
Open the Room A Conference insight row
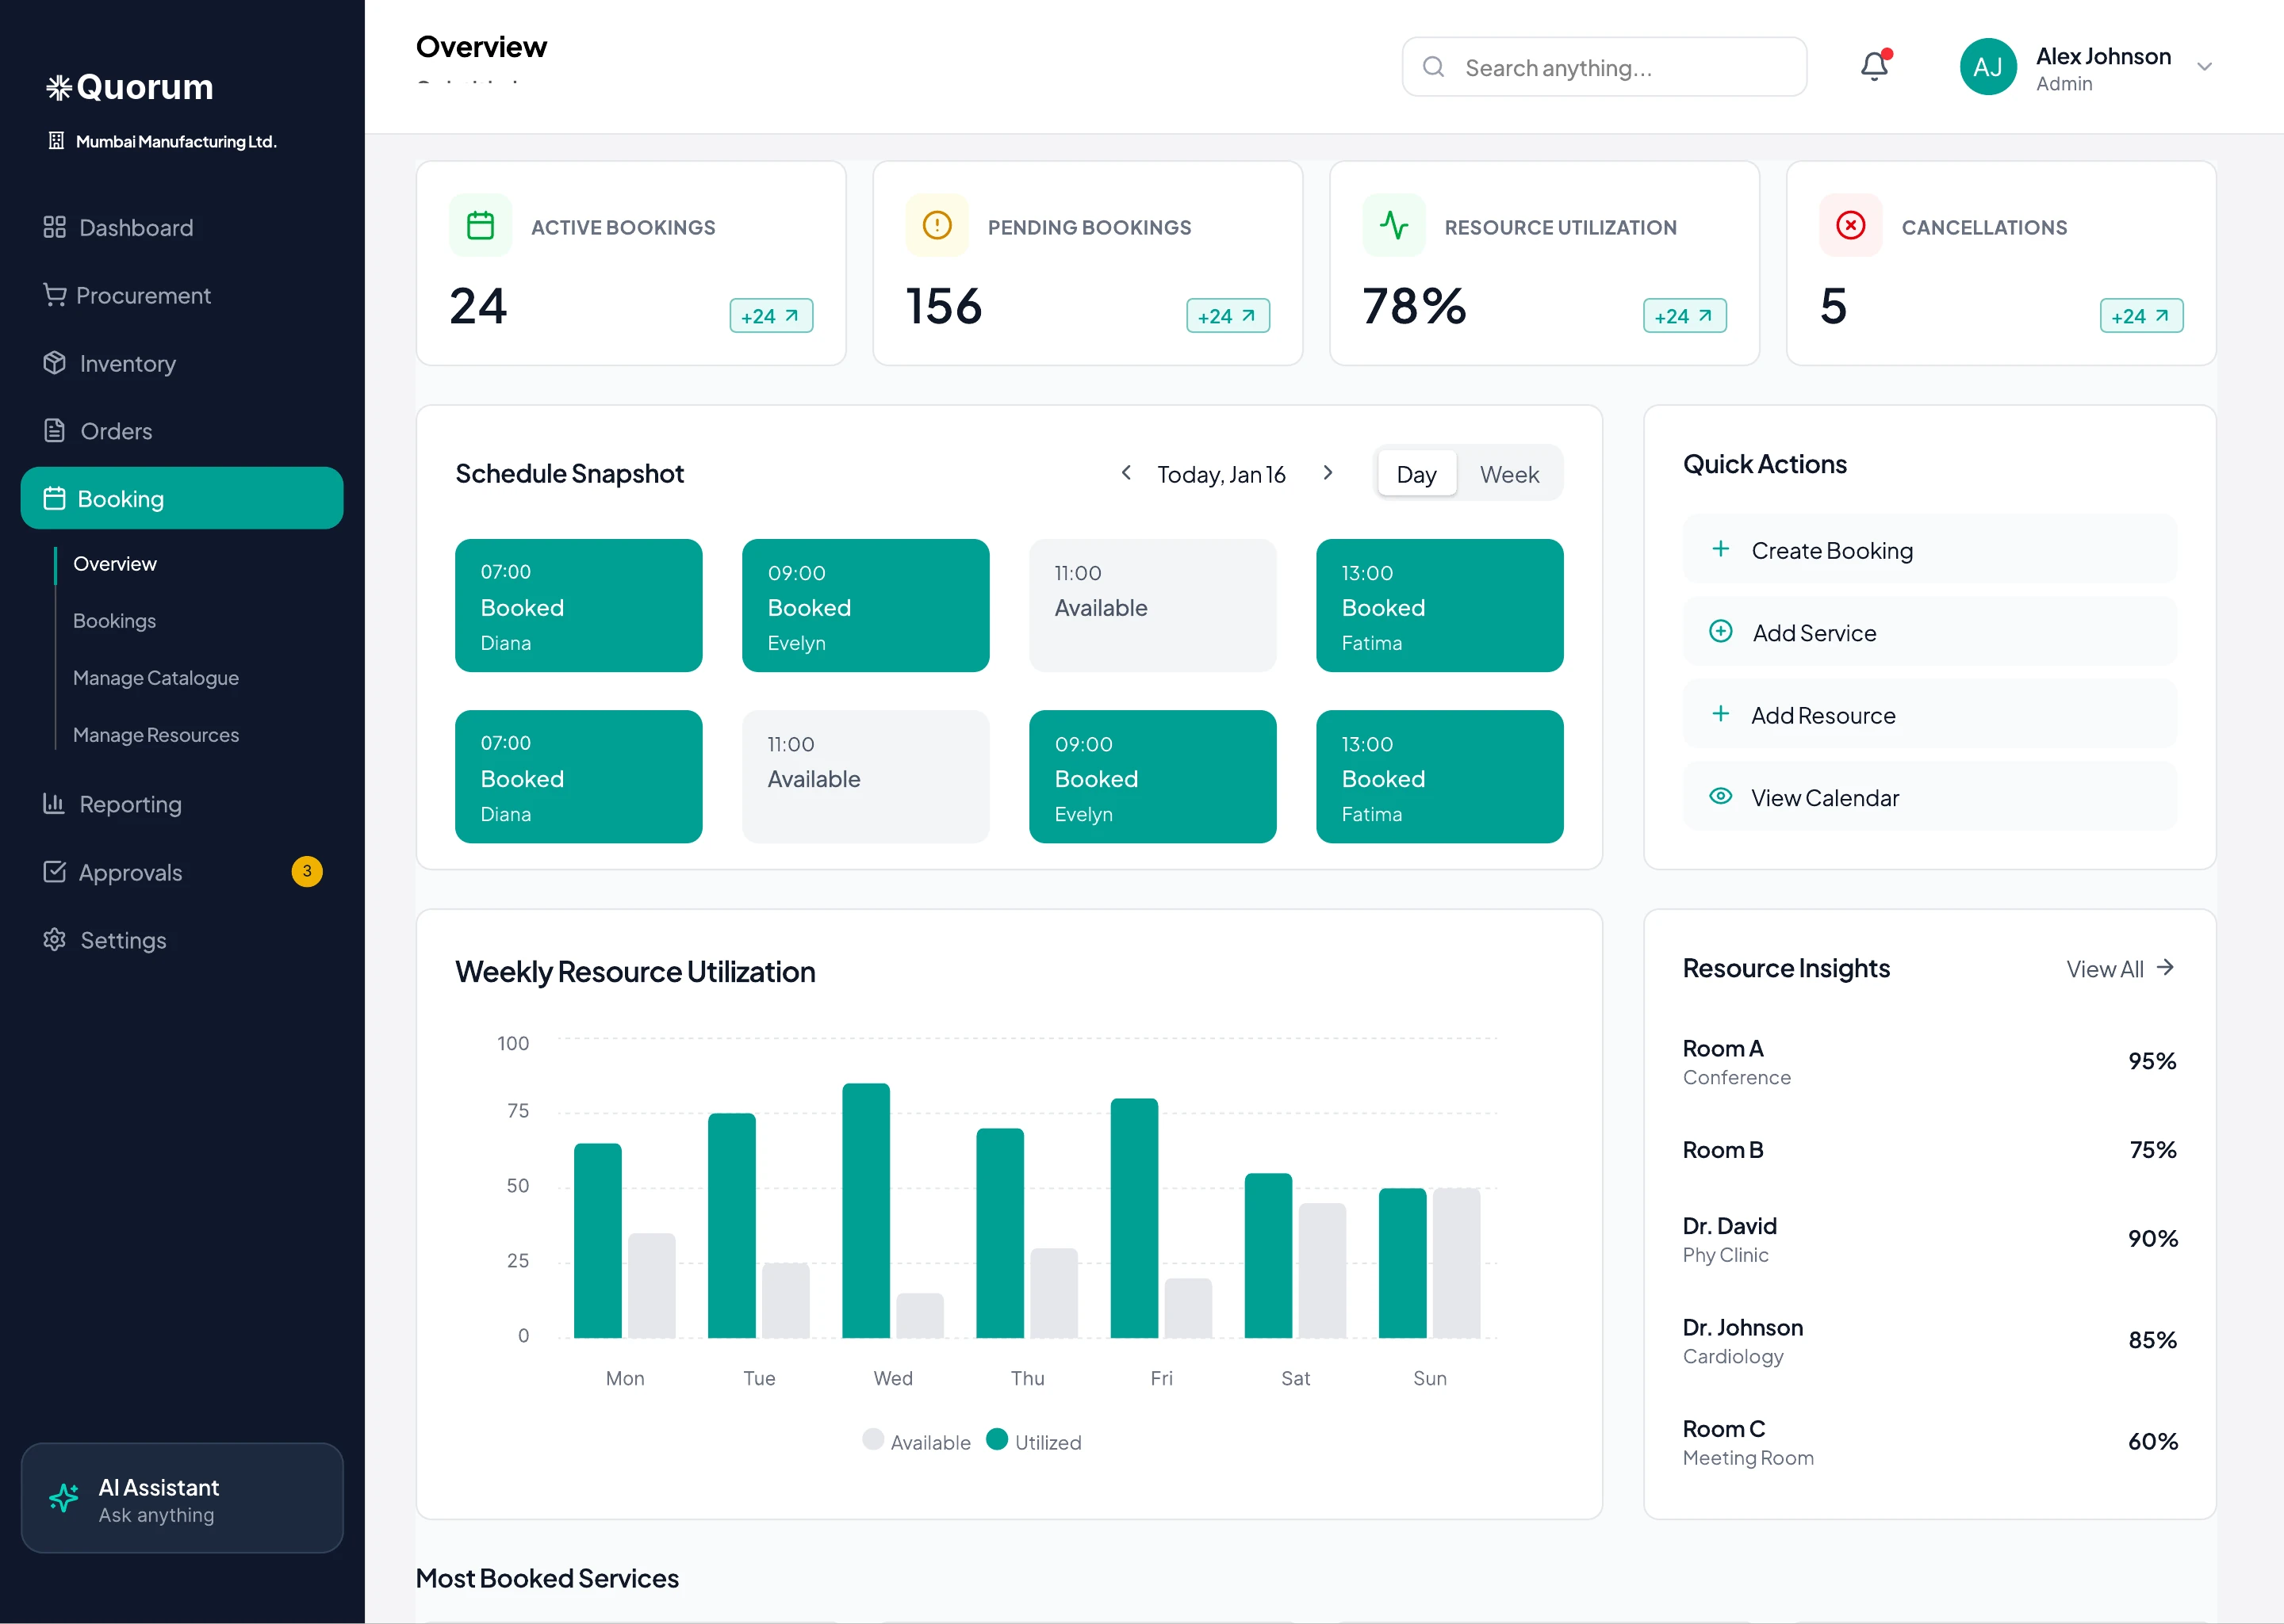pyautogui.click(x=1929, y=1062)
